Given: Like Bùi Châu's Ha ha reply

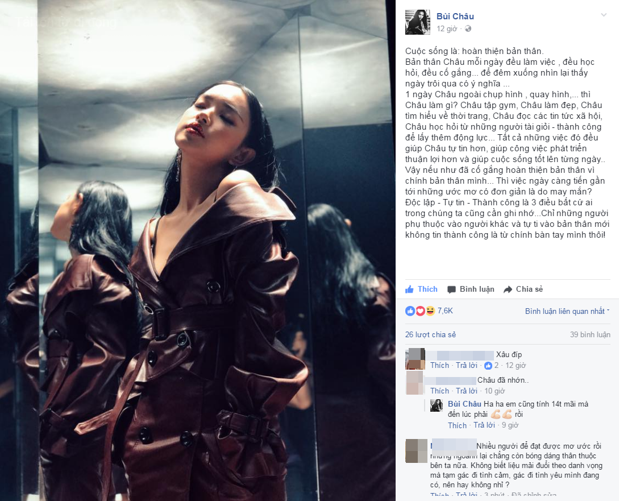Looking at the screenshot, I should coord(457,425).
